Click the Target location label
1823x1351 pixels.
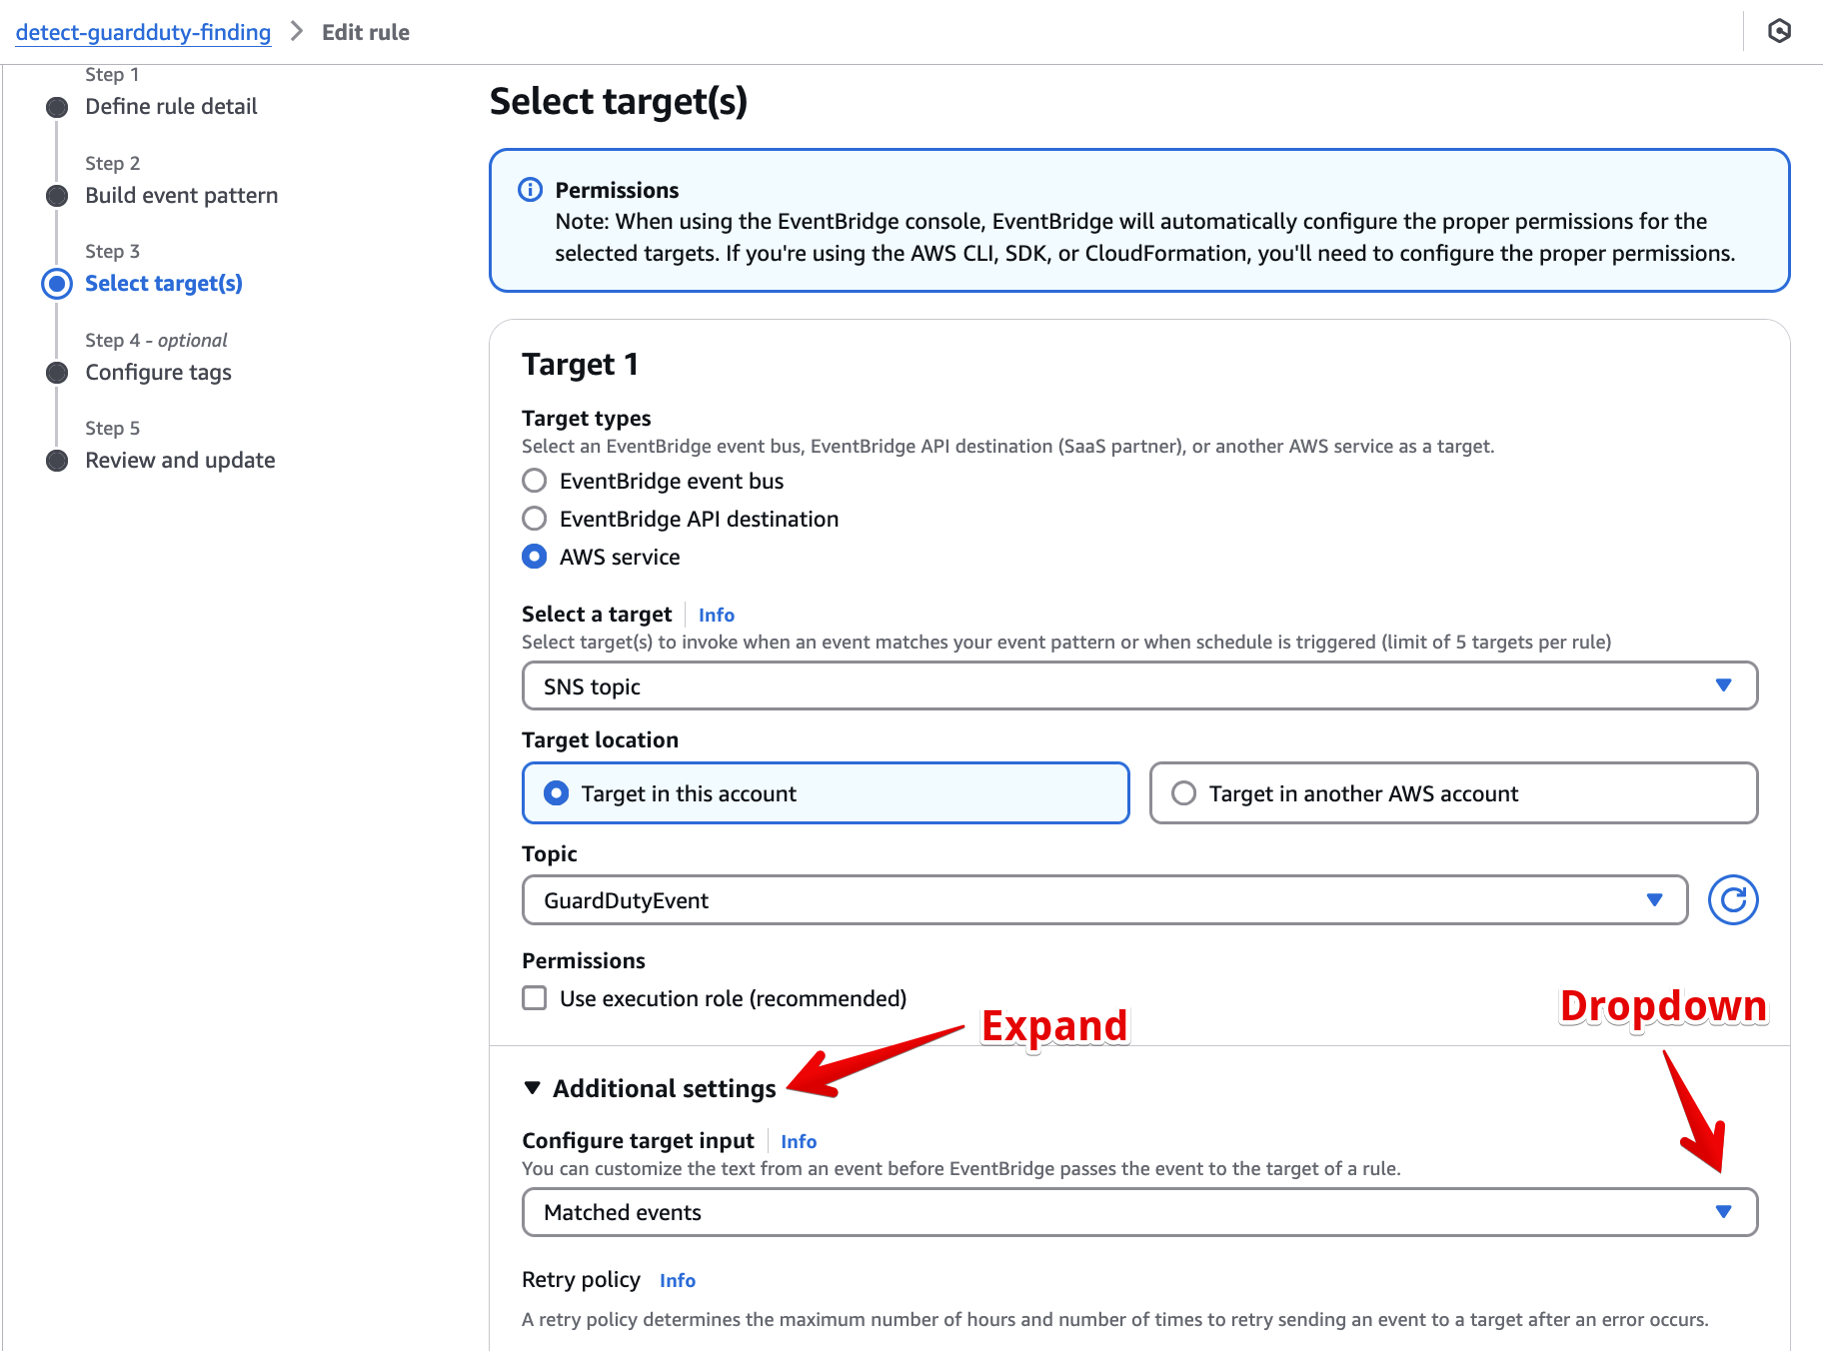pyautogui.click(x=600, y=740)
